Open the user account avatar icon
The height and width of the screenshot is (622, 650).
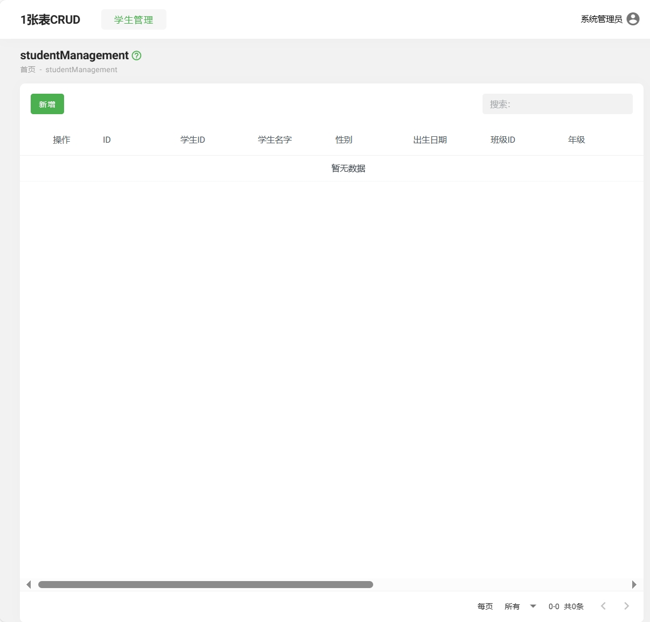(x=633, y=19)
